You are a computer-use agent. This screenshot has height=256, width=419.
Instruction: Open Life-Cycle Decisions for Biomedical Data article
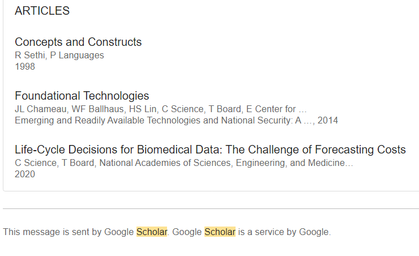[x=210, y=150]
